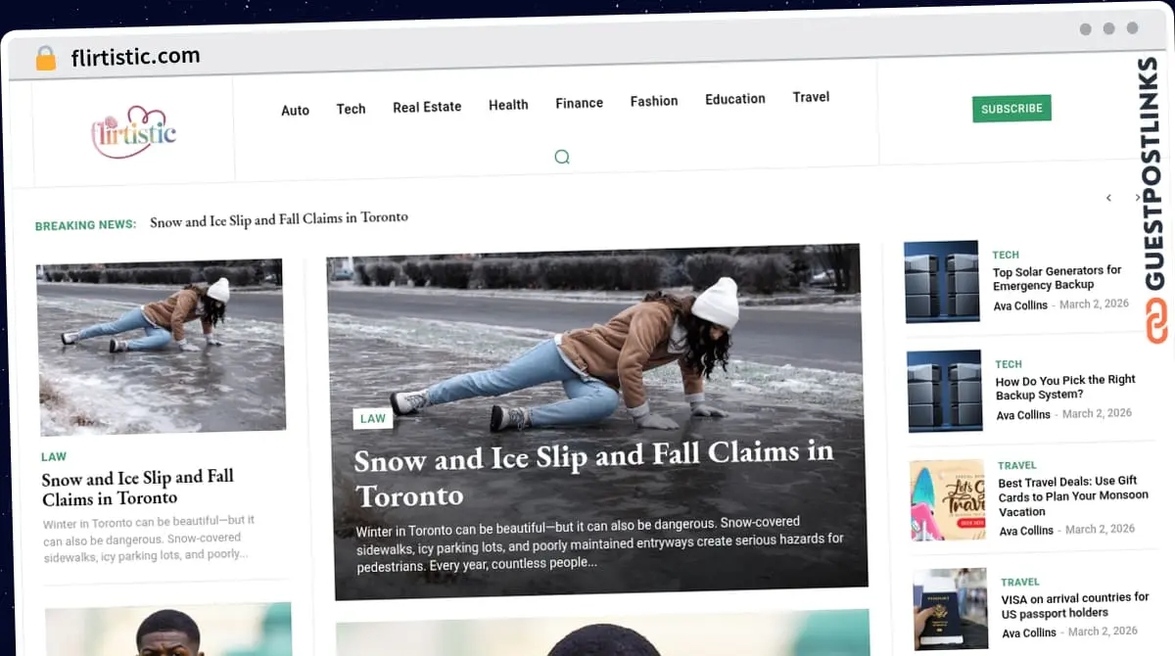Show previous breaking news with left arrow

pyautogui.click(x=1108, y=198)
